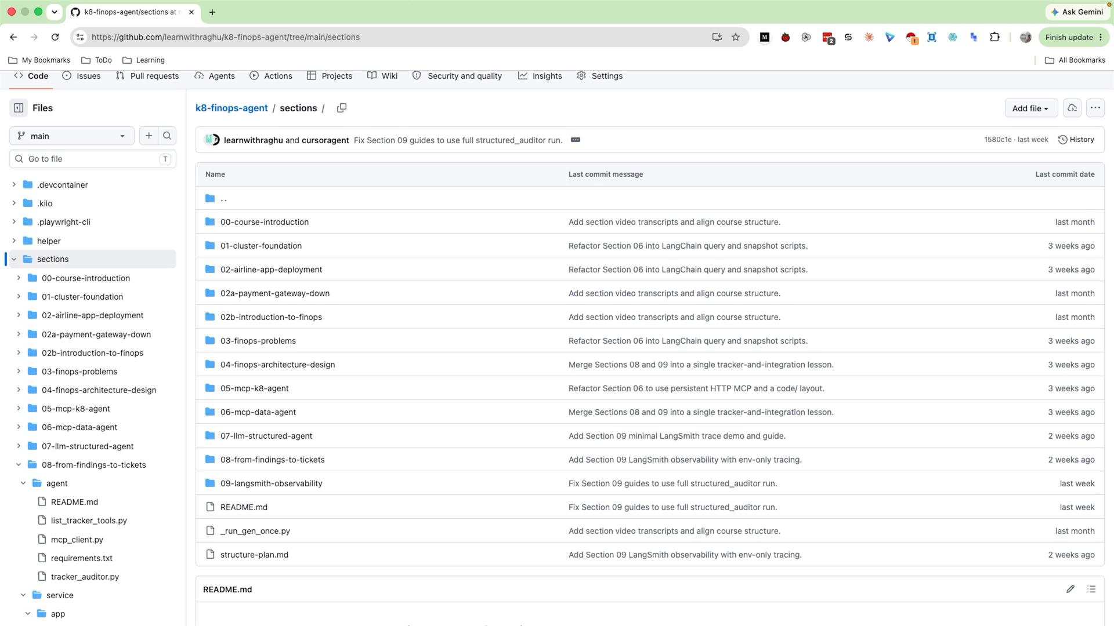1114x626 pixels.
Task: Search this repository with the magnifier icon
Action: click(x=167, y=136)
